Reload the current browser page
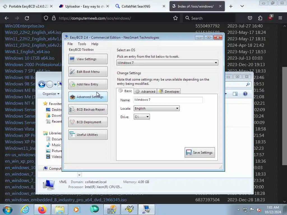The height and width of the screenshot is (215, 287). (27, 18)
